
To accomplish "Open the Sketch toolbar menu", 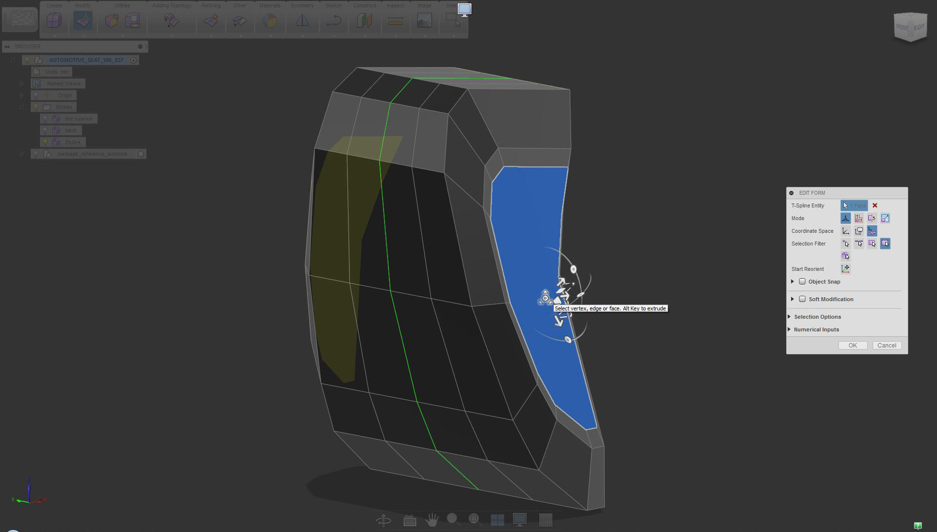I will pos(333,6).
